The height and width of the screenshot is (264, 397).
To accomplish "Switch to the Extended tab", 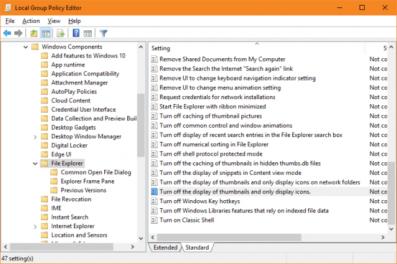I will point(166,247).
